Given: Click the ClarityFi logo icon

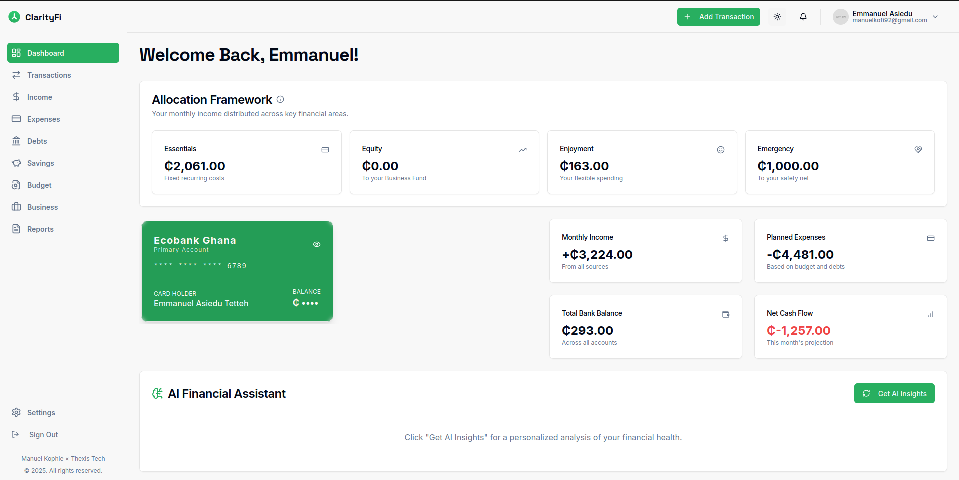Looking at the screenshot, I should [x=14, y=17].
